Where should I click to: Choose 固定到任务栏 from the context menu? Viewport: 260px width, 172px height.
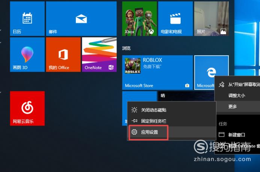click(172, 121)
